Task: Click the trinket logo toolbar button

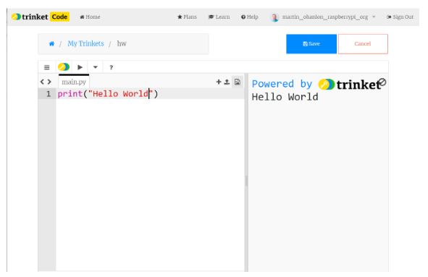Action: point(64,67)
